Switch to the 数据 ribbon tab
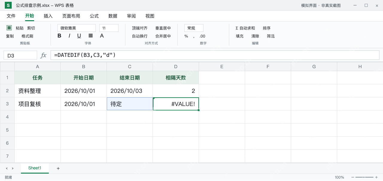383x181 pixels. [x=113, y=16]
